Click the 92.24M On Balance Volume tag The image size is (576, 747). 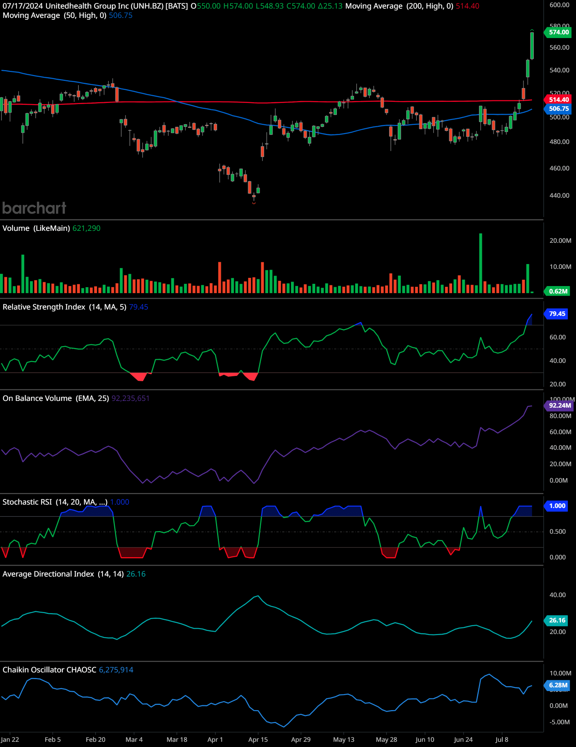pyautogui.click(x=559, y=405)
